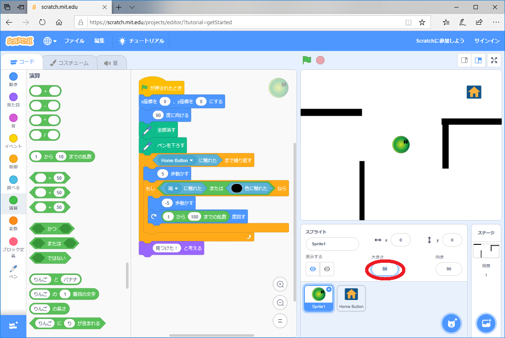Click the りんご の長さ block in palette
This screenshot has height=338, width=505.
tap(49, 309)
